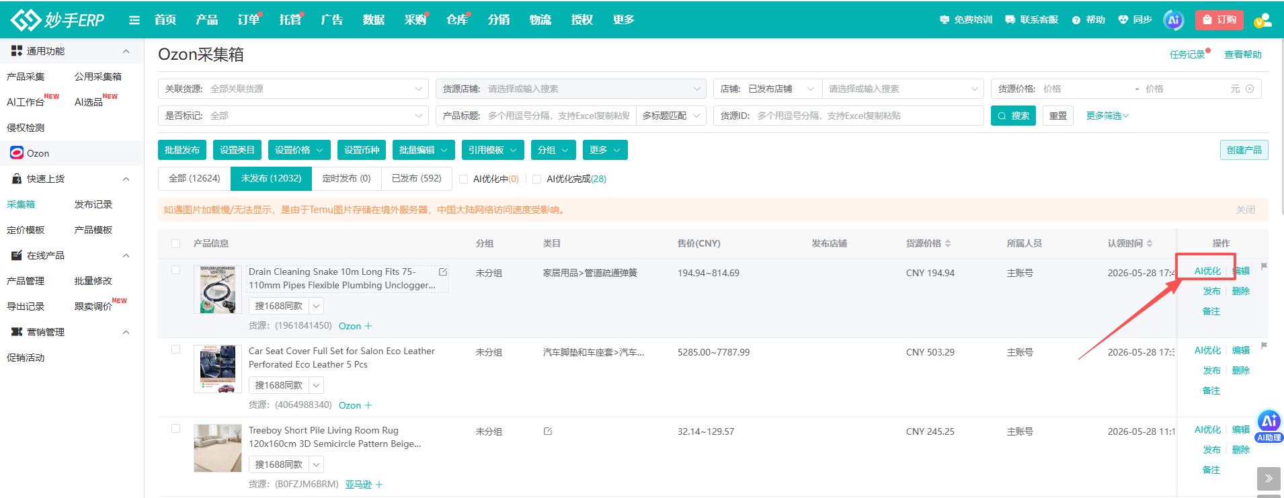Image resolution: width=1284 pixels, height=498 pixels.
Task: Click 重置 reset button
Action: (x=1057, y=116)
